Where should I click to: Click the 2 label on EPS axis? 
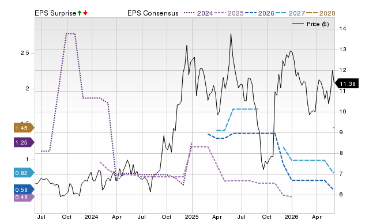[x=27, y=89]
